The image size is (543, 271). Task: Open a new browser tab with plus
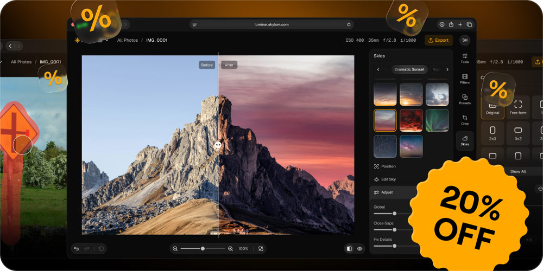point(460,24)
